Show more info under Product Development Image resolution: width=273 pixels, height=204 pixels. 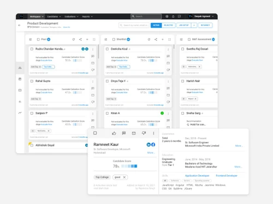click(x=67, y=27)
